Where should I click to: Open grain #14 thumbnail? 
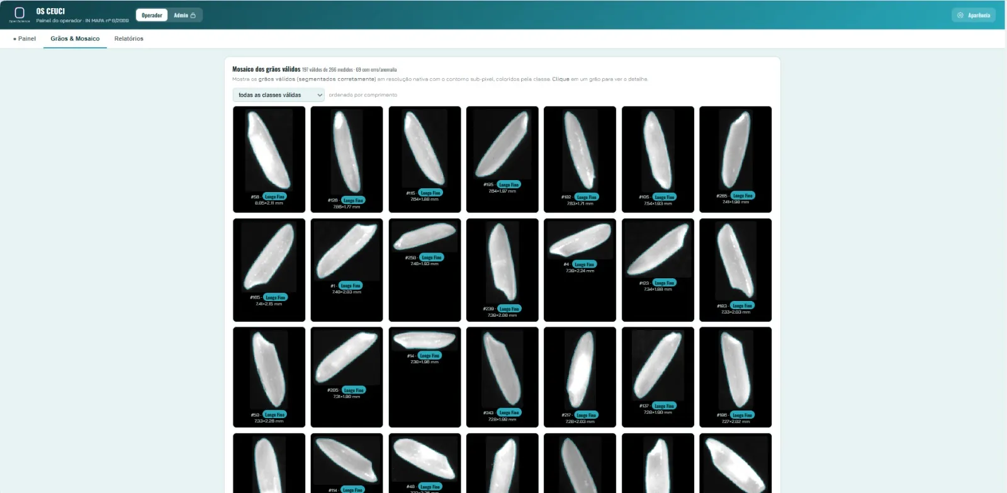point(425,377)
